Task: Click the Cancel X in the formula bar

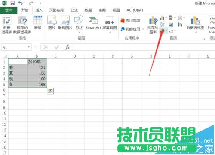Action: 46,47
